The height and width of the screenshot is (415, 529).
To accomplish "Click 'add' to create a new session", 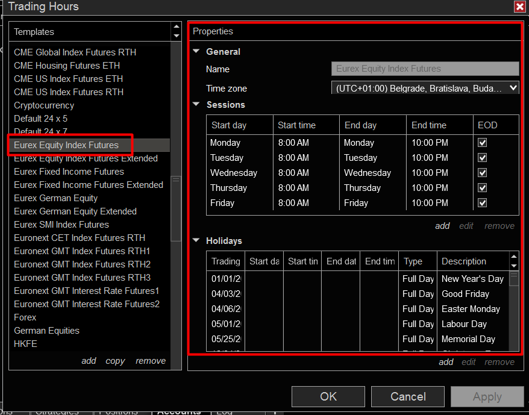I will [x=442, y=225].
